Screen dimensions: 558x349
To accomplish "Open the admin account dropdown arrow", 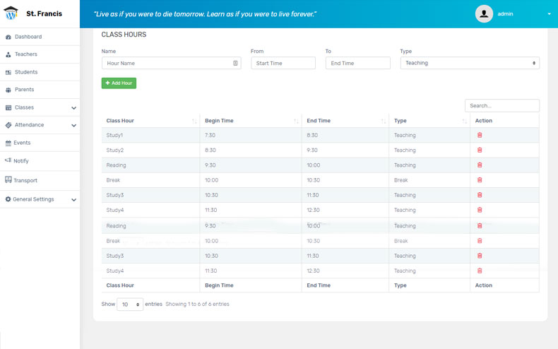I will click(549, 14).
